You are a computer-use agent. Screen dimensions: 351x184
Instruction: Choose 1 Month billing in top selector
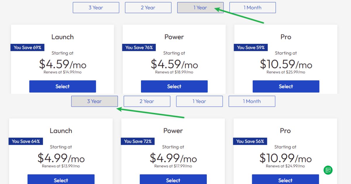click(x=252, y=7)
